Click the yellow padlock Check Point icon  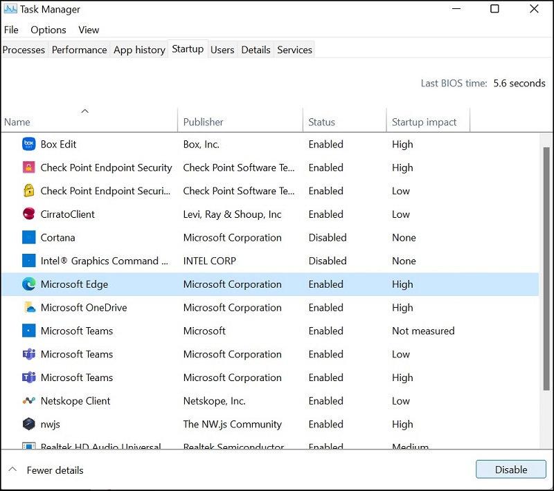(x=28, y=190)
